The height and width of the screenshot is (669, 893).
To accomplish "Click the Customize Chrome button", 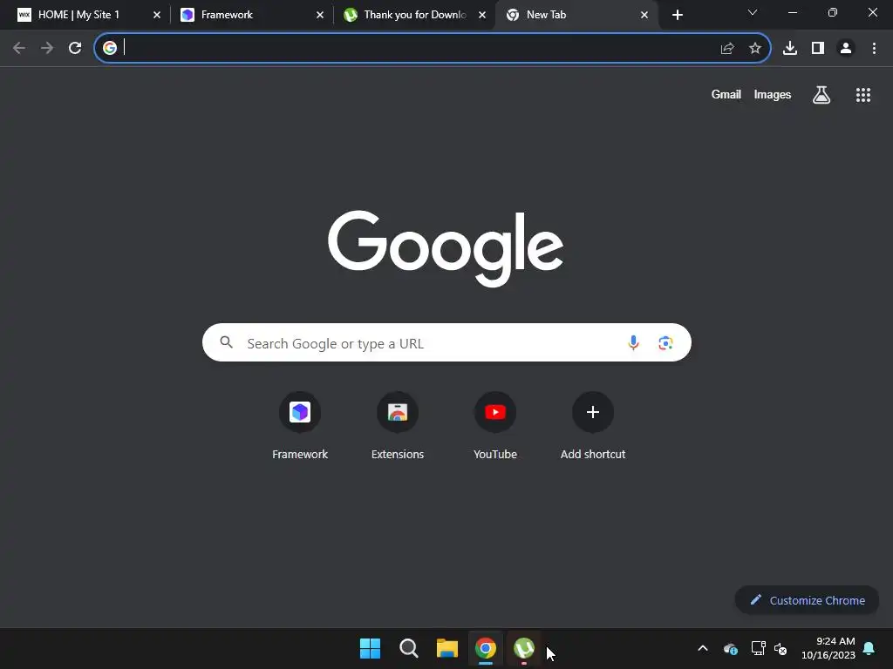I will [x=807, y=600].
